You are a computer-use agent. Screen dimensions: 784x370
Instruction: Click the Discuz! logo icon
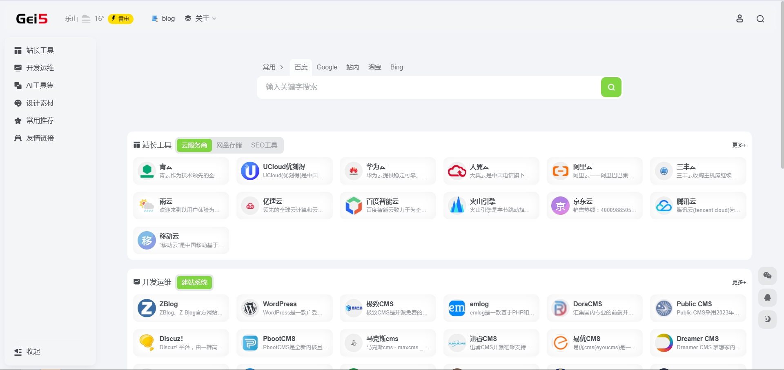tap(147, 343)
